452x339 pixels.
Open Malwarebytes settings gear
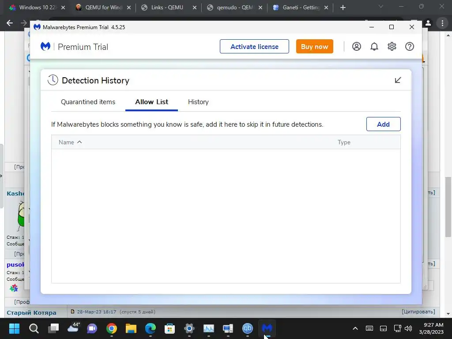coord(392,46)
